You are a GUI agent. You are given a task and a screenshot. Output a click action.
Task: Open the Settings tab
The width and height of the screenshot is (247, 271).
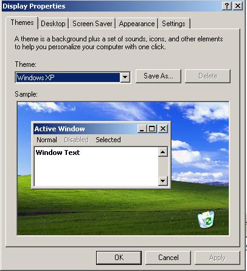pos(173,24)
